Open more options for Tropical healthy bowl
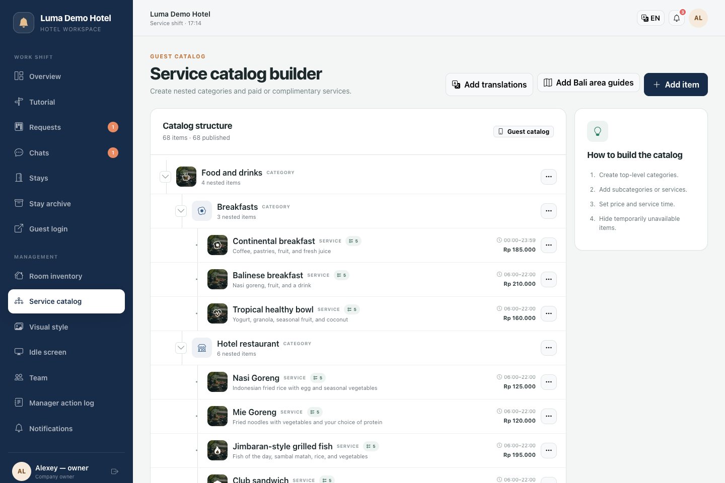Image resolution: width=725 pixels, height=483 pixels. [x=549, y=313]
